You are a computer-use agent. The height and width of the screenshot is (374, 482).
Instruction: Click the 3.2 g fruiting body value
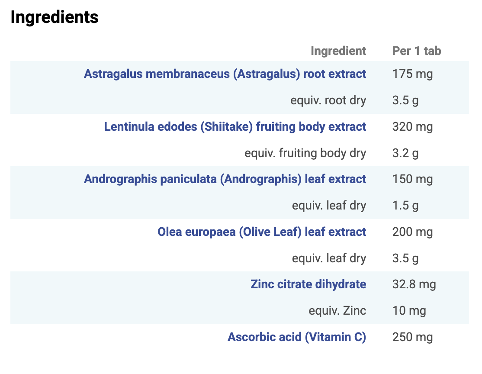[405, 153]
